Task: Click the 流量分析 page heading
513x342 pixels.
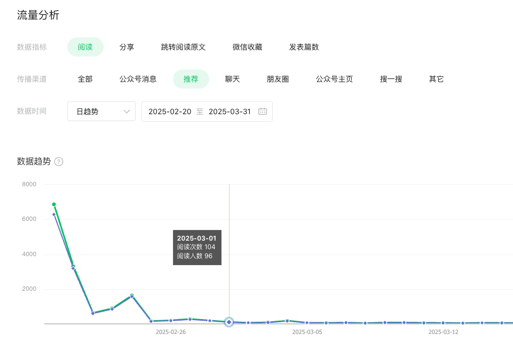Action: pyautogui.click(x=38, y=15)
